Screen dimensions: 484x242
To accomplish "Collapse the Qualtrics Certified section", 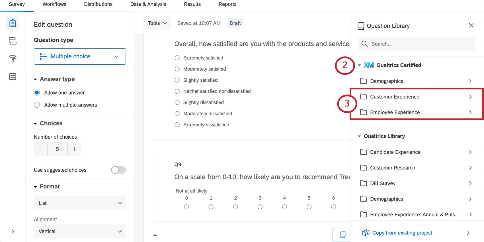I will point(360,65).
